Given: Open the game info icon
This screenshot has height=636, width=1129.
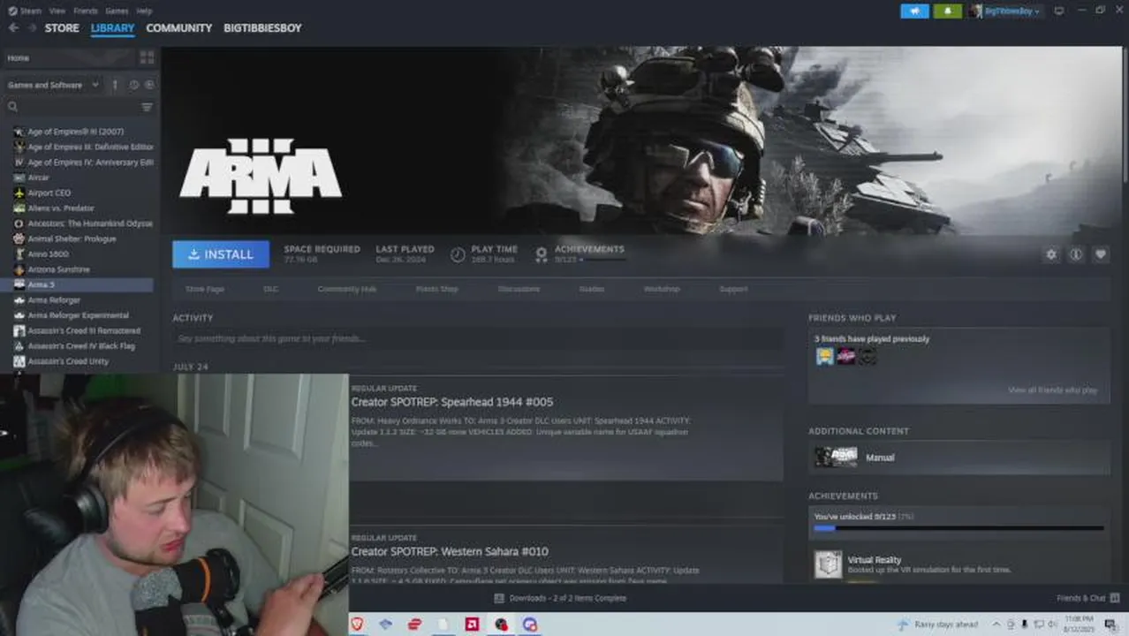Looking at the screenshot, I should [1076, 254].
